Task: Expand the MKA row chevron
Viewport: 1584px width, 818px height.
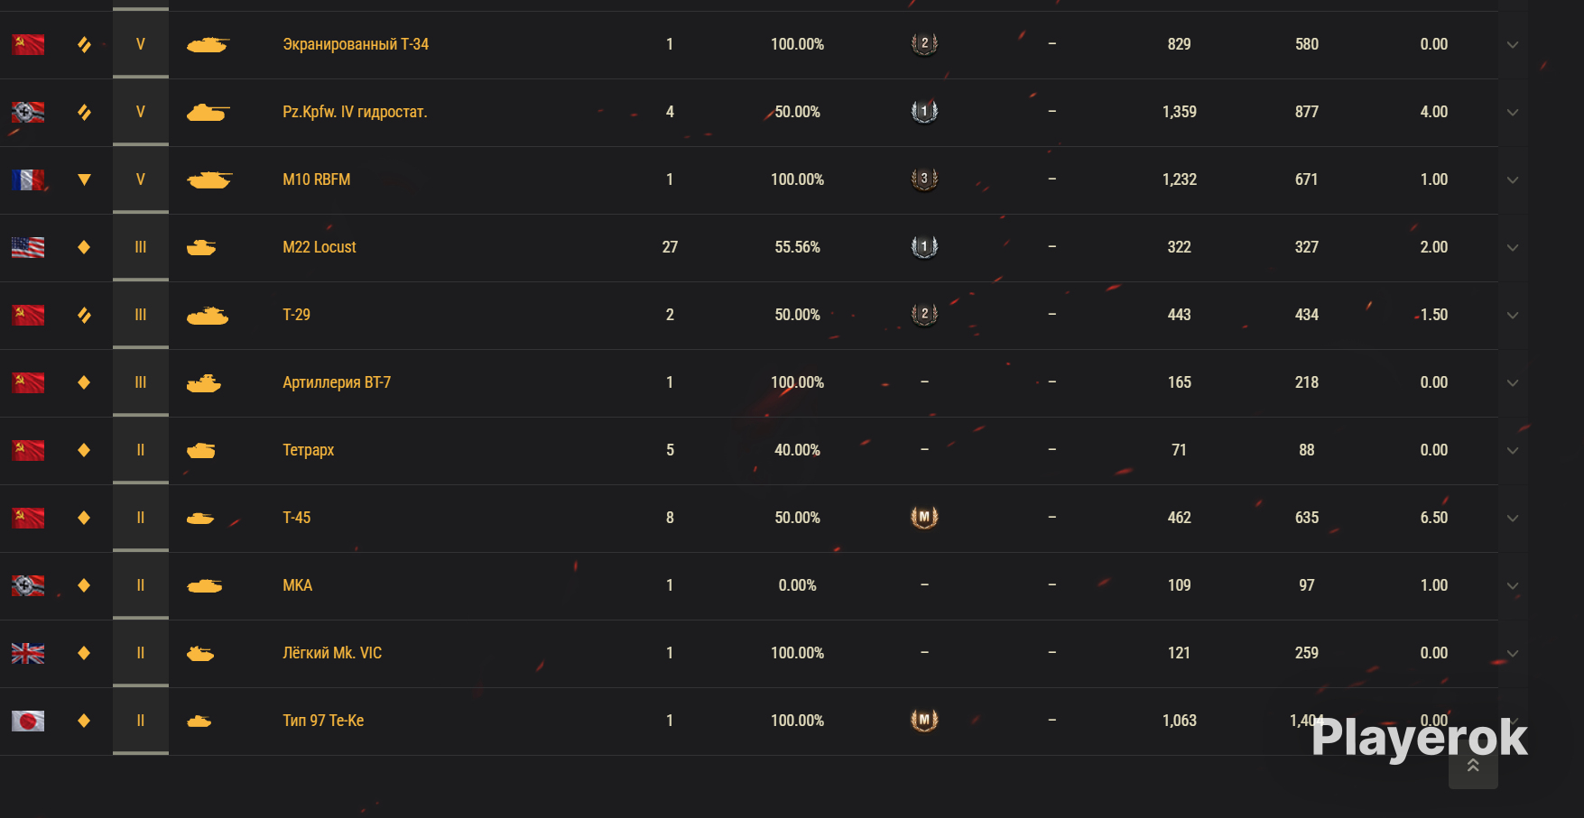Action: [x=1513, y=585]
